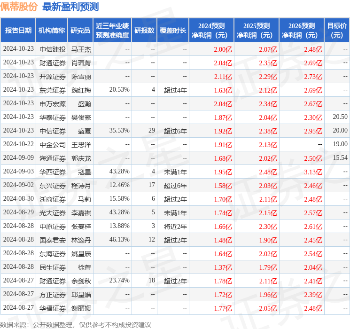
Task: Select the 东海证券 institution cell
Action: pos(53,254)
